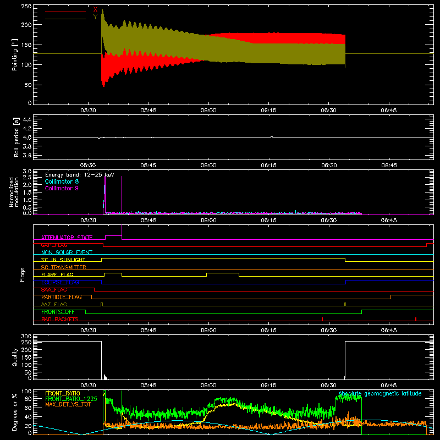Click the Flags axis title
The width and height of the screenshot is (440, 440).
click(x=23, y=274)
